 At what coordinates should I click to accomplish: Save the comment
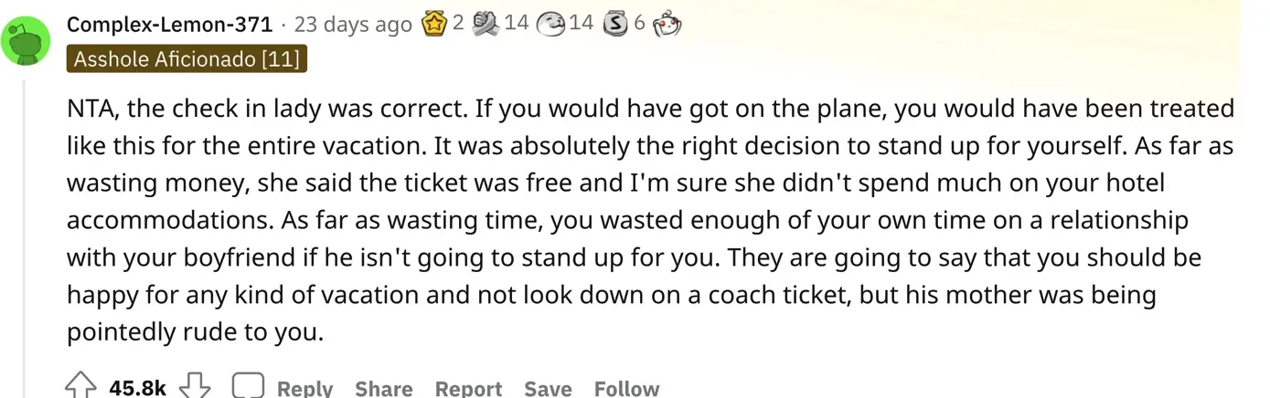point(548,388)
